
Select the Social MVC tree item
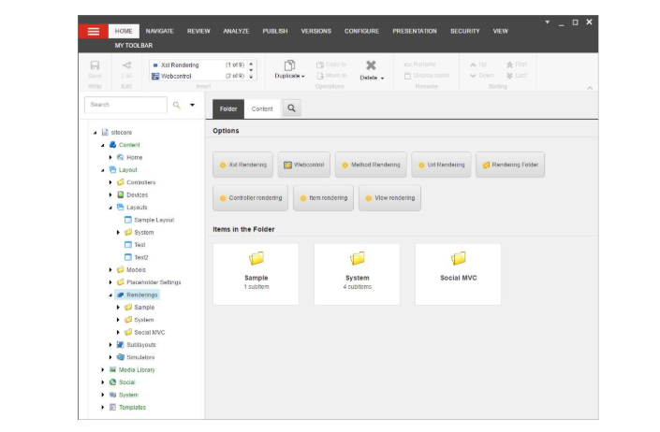click(x=150, y=332)
